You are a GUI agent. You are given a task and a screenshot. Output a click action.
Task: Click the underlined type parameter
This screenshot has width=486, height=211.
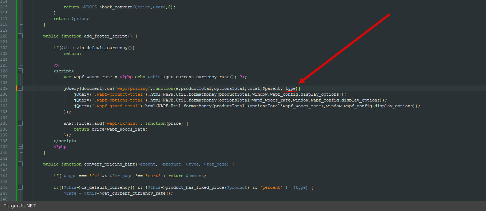[x=291, y=88]
